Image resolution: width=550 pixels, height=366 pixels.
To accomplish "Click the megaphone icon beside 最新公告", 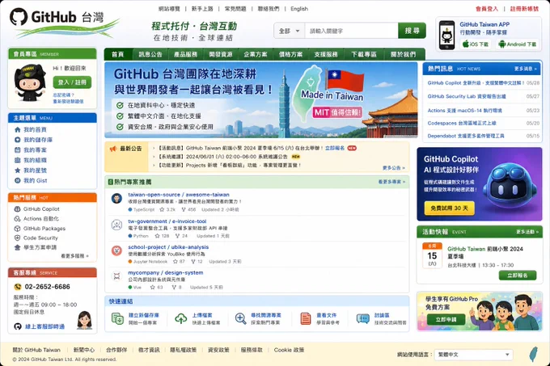I will point(113,149).
